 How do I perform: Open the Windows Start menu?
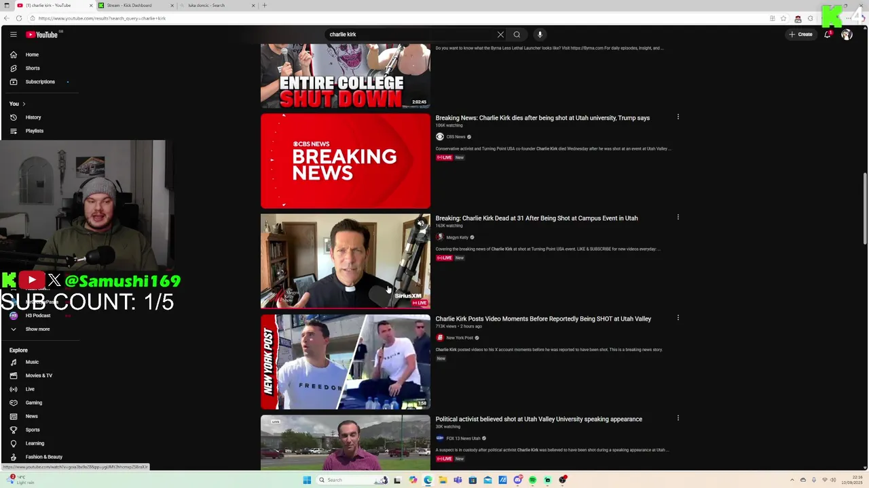(x=307, y=480)
